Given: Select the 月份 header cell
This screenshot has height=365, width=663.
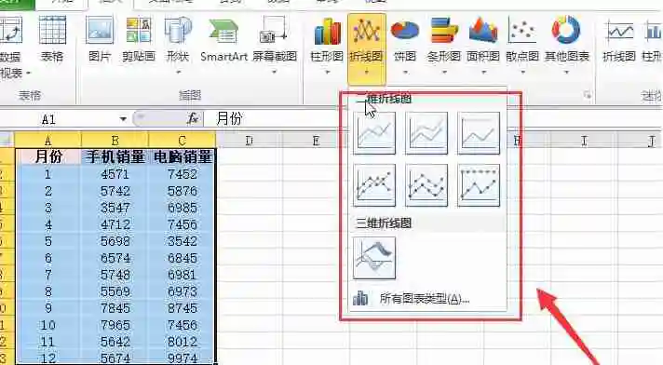Looking at the screenshot, I should [47, 156].
